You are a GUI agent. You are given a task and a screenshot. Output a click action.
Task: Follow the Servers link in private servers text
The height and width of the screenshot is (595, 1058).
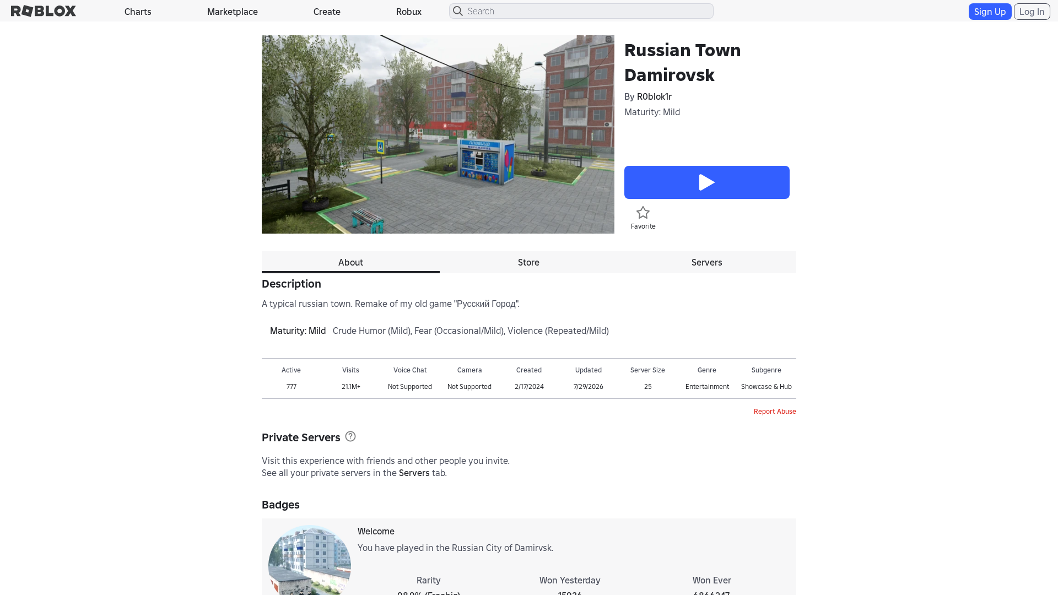click(x=414, y=473)
